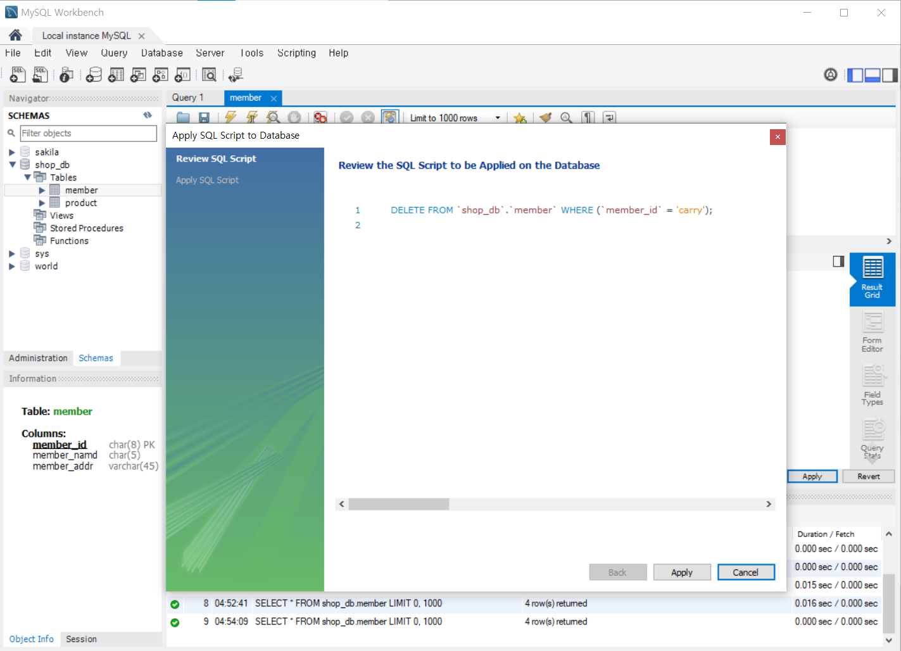Open Limit to 1000 rows dropdown
901x651 pixels.
pos(498,118)
